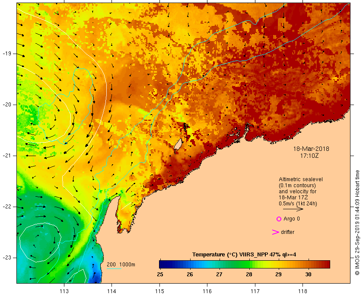This screenshot has width=363, height=294.
Task: Click the '(0.1m contours)' legend text
Action: coord(297,185)
